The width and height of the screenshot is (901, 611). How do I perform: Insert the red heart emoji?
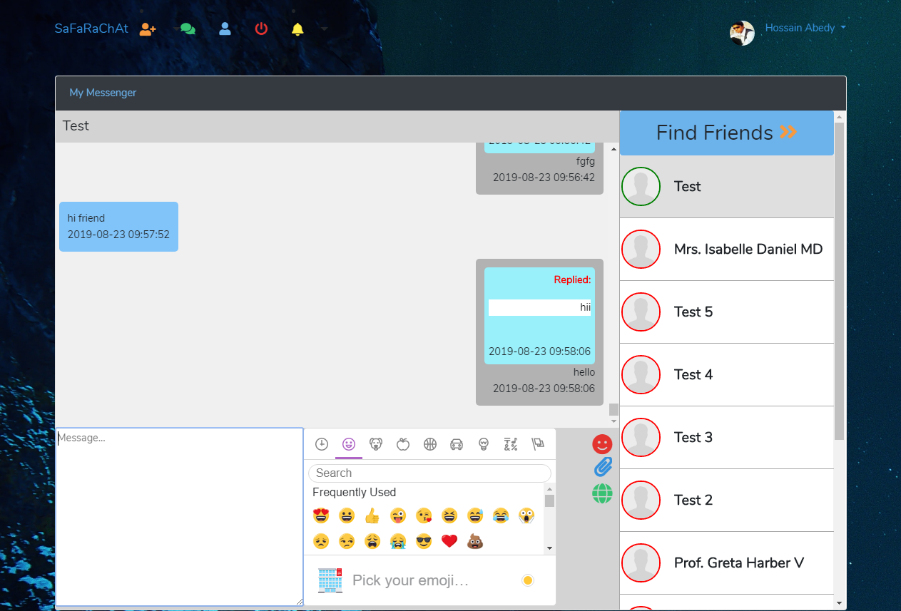click(x=449, y=541)
